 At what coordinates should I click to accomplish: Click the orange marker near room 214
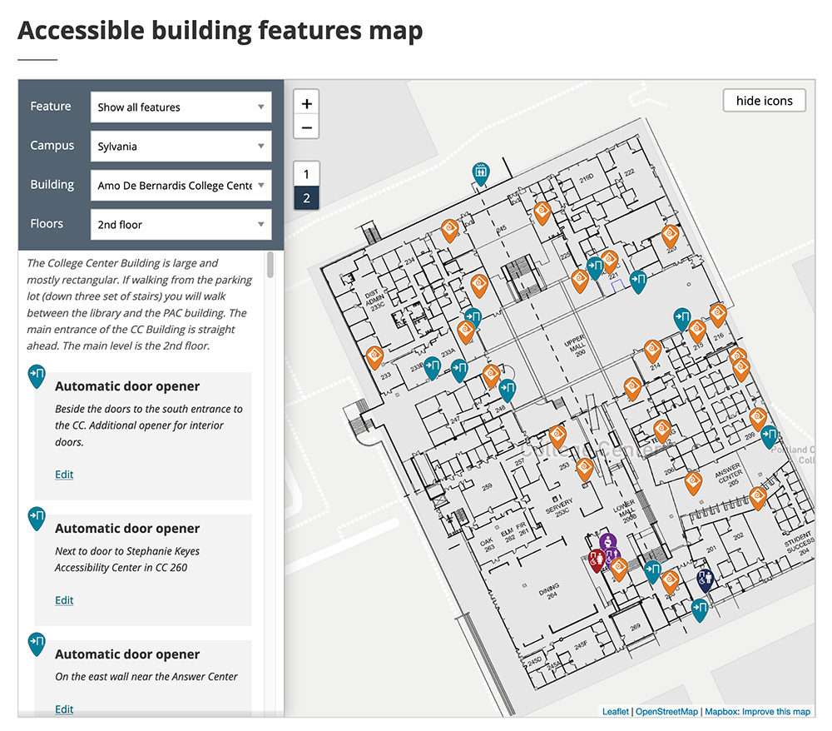click(x=655, y=349)
